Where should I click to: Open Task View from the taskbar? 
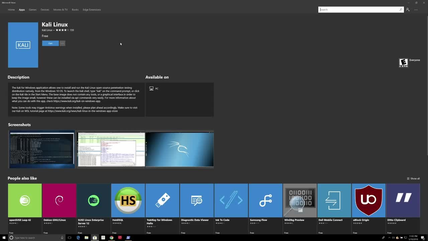70,238
